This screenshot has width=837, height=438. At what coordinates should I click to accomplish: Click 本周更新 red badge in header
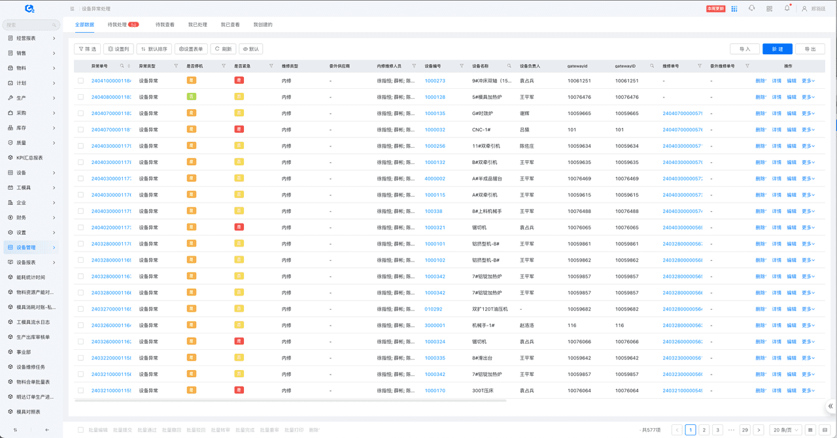[715, 9]
